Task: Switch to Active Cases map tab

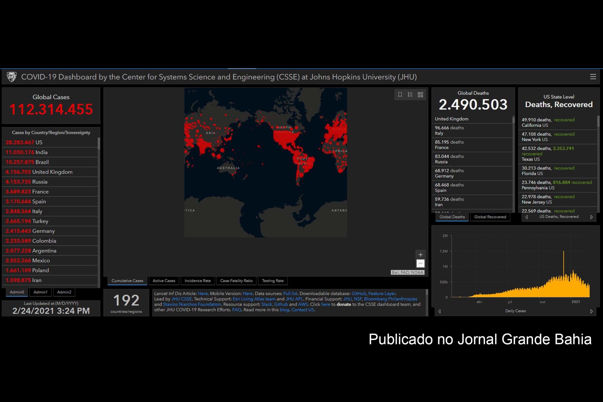Action: point(164,281)
